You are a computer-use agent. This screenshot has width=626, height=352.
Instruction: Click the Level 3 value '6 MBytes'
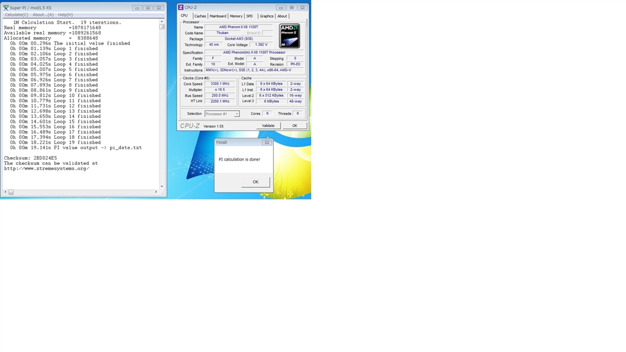pos(271,101)
